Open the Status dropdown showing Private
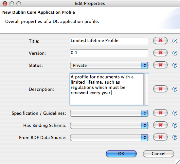The height and width of the screenshot is (164, 180). pyautogui.click(x=109, y=65)
